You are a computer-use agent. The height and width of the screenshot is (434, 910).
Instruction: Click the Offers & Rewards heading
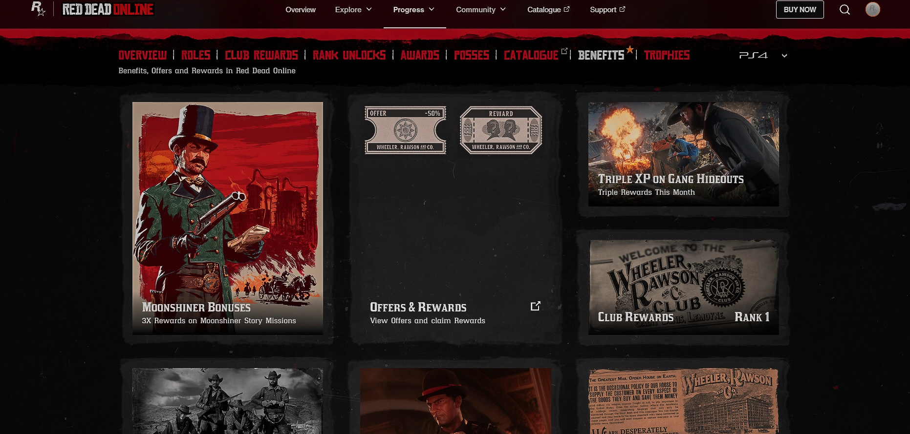[418, 307]
